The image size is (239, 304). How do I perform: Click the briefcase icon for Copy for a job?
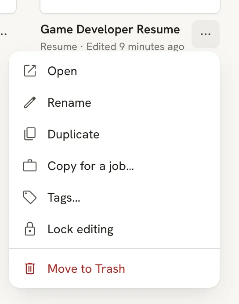(x=30, y=166)
